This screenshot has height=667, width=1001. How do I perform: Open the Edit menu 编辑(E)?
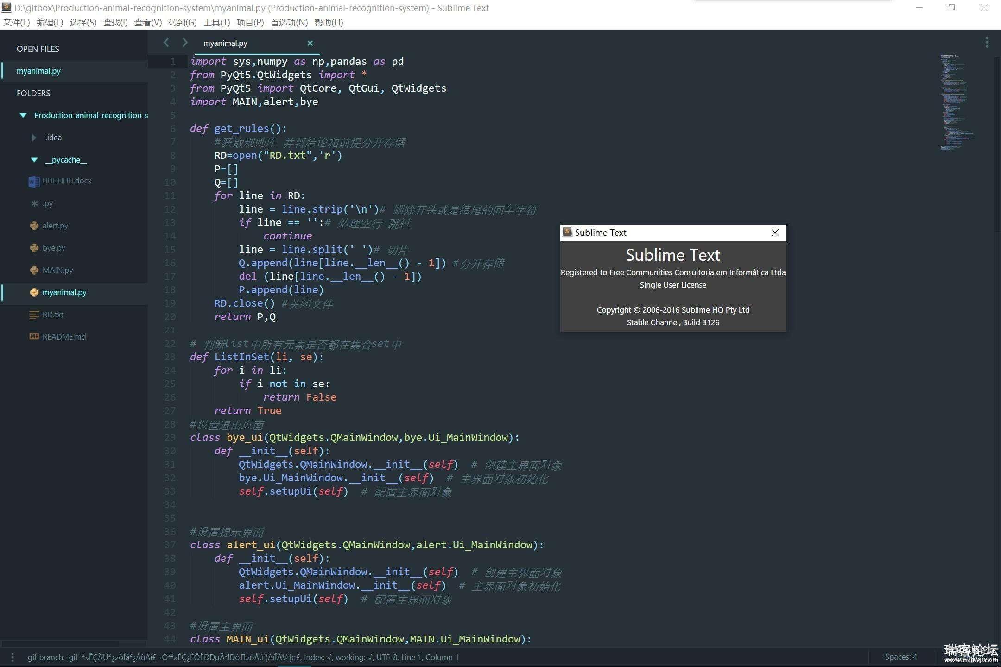[x=50, y=22]
